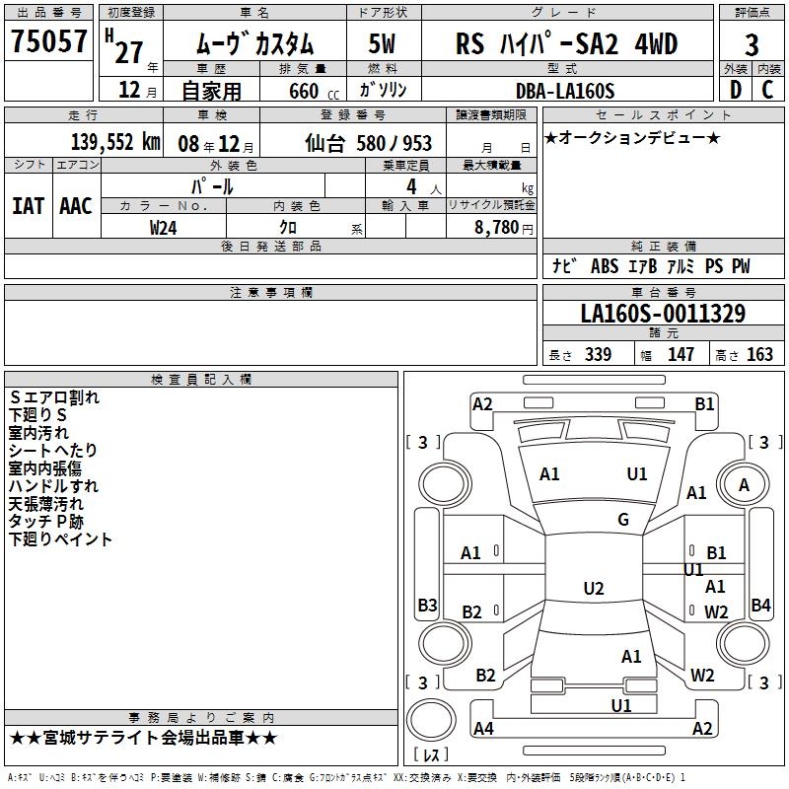The width and height of the screenshot is (789, 789).
Task: Click lot number 75057
Action: 49,43
